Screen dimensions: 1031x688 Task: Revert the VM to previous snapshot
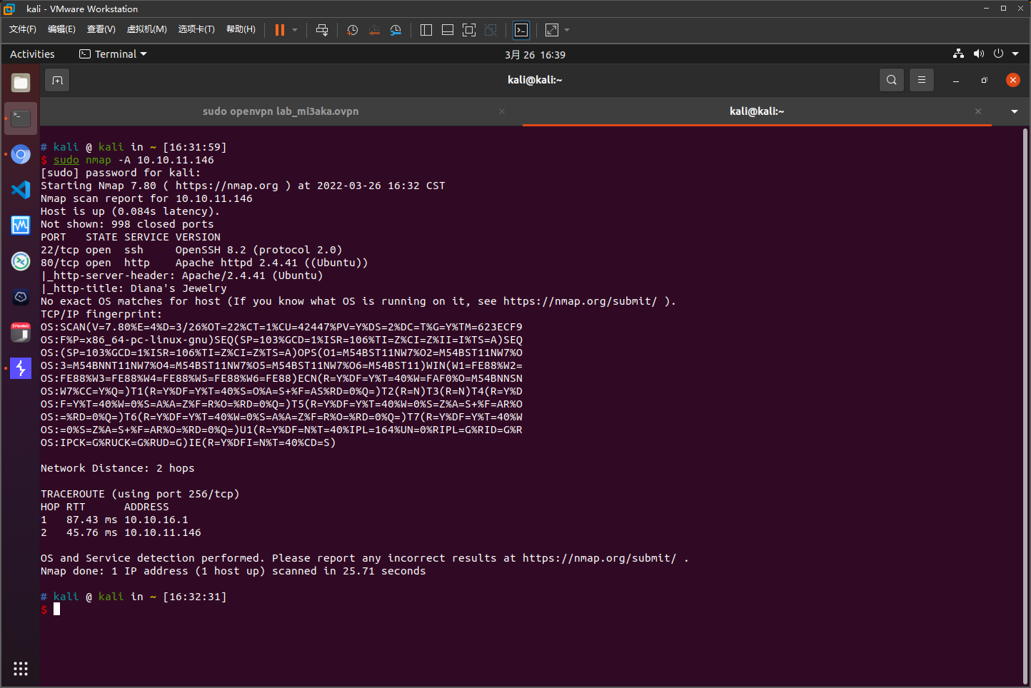[x=374, y=30]
